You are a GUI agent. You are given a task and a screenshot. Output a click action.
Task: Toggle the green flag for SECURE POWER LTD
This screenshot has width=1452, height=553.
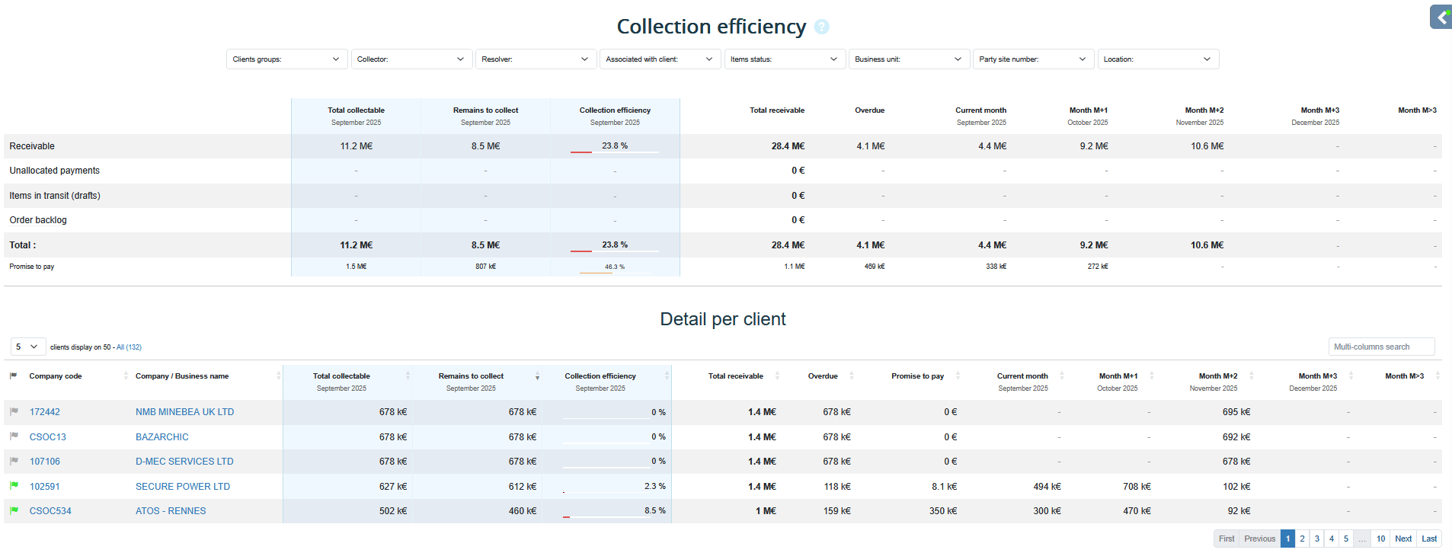(14, 486)
